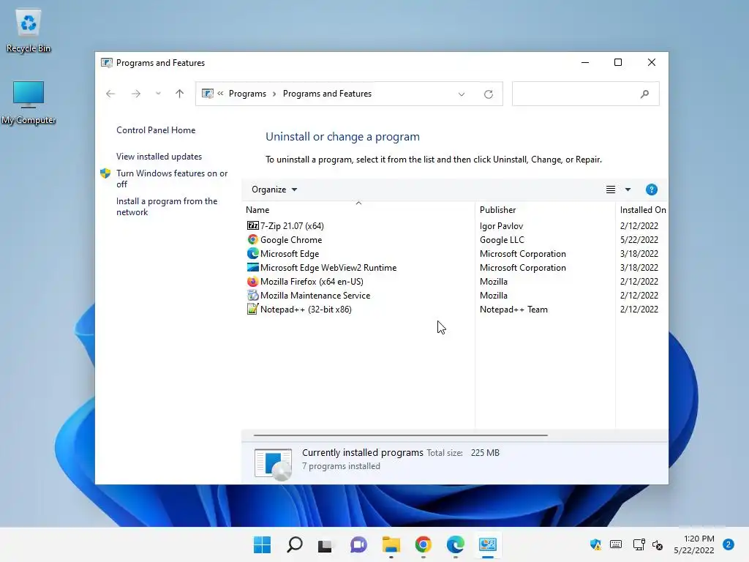Click the Mozilla Firefox icon in program list
This screenshot has height=562, width=749.
[252, 282]
